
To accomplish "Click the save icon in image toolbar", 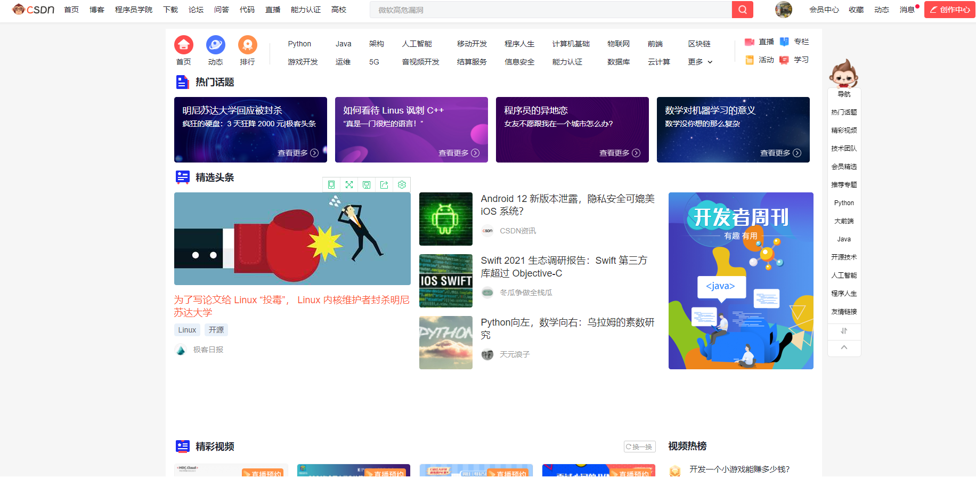I will click(x=367, y=184).
